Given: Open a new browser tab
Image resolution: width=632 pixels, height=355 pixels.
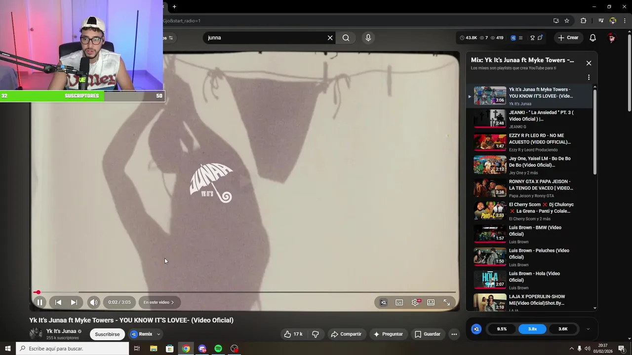Looking at the screenshot, I should pyautogui.click(x=174, y=6).
